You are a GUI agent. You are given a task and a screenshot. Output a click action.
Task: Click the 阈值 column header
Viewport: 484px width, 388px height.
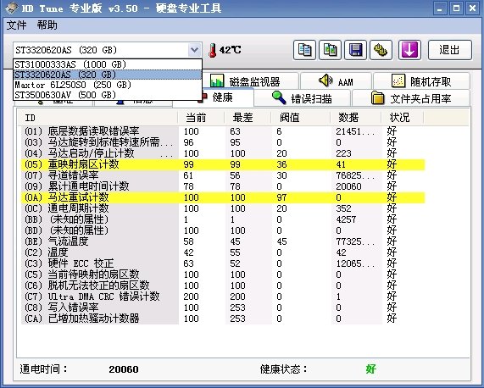301,118
